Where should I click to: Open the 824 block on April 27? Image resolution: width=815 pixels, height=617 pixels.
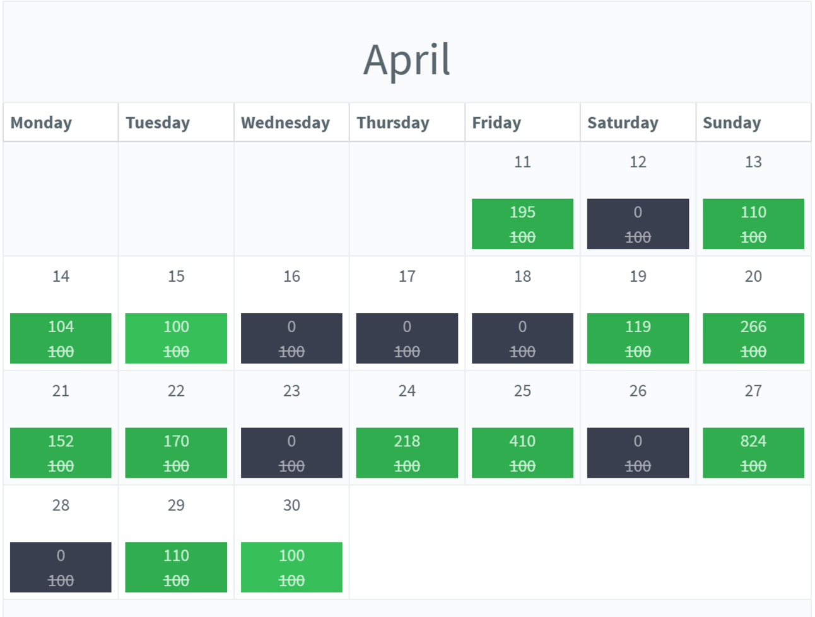point(753,453)
